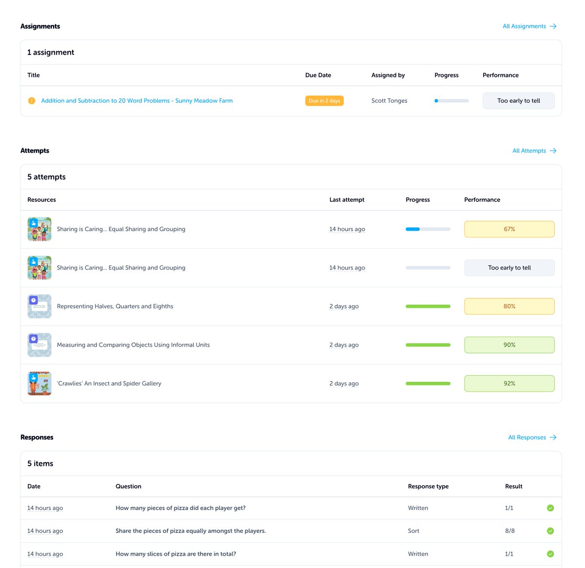
Task: Click the arrow icon next to All Responses
Action: click(x=553, y=437)
